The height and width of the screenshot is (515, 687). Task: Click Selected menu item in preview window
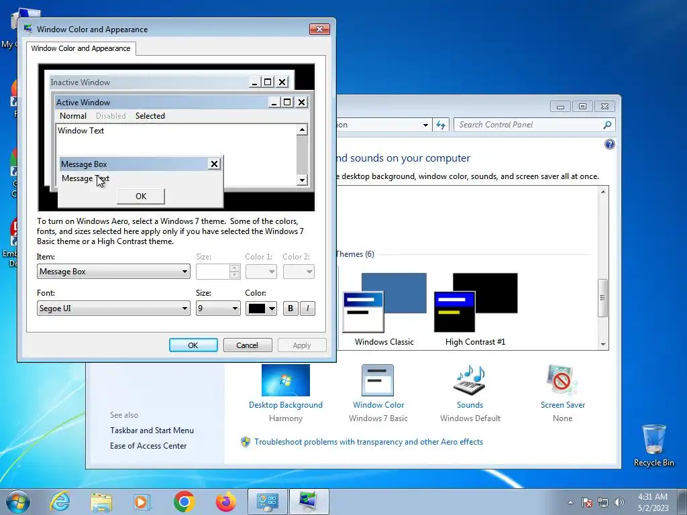[150, 115]
